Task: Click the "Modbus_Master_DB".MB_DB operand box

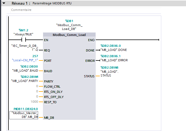Action: tap(24, 115)
